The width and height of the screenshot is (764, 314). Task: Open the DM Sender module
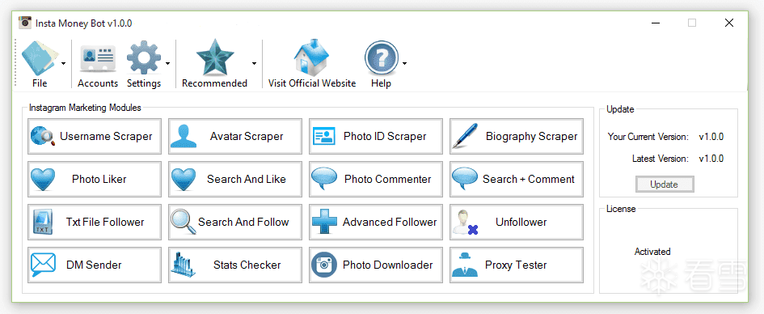click(x=95, y=265)
